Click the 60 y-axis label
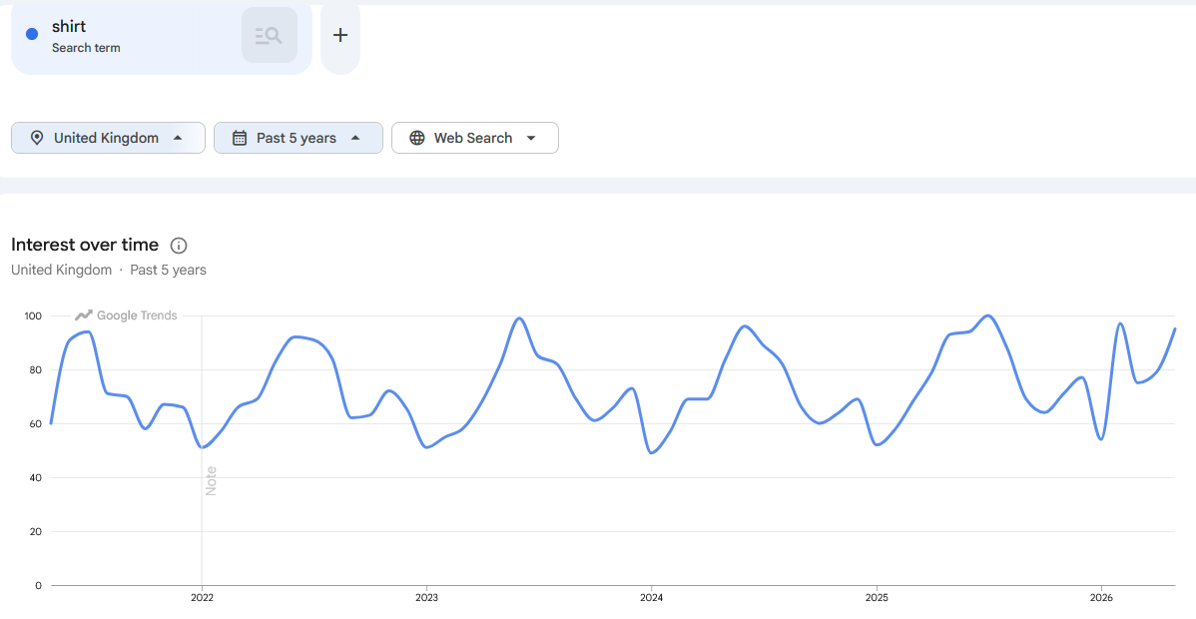 (36, 423)
